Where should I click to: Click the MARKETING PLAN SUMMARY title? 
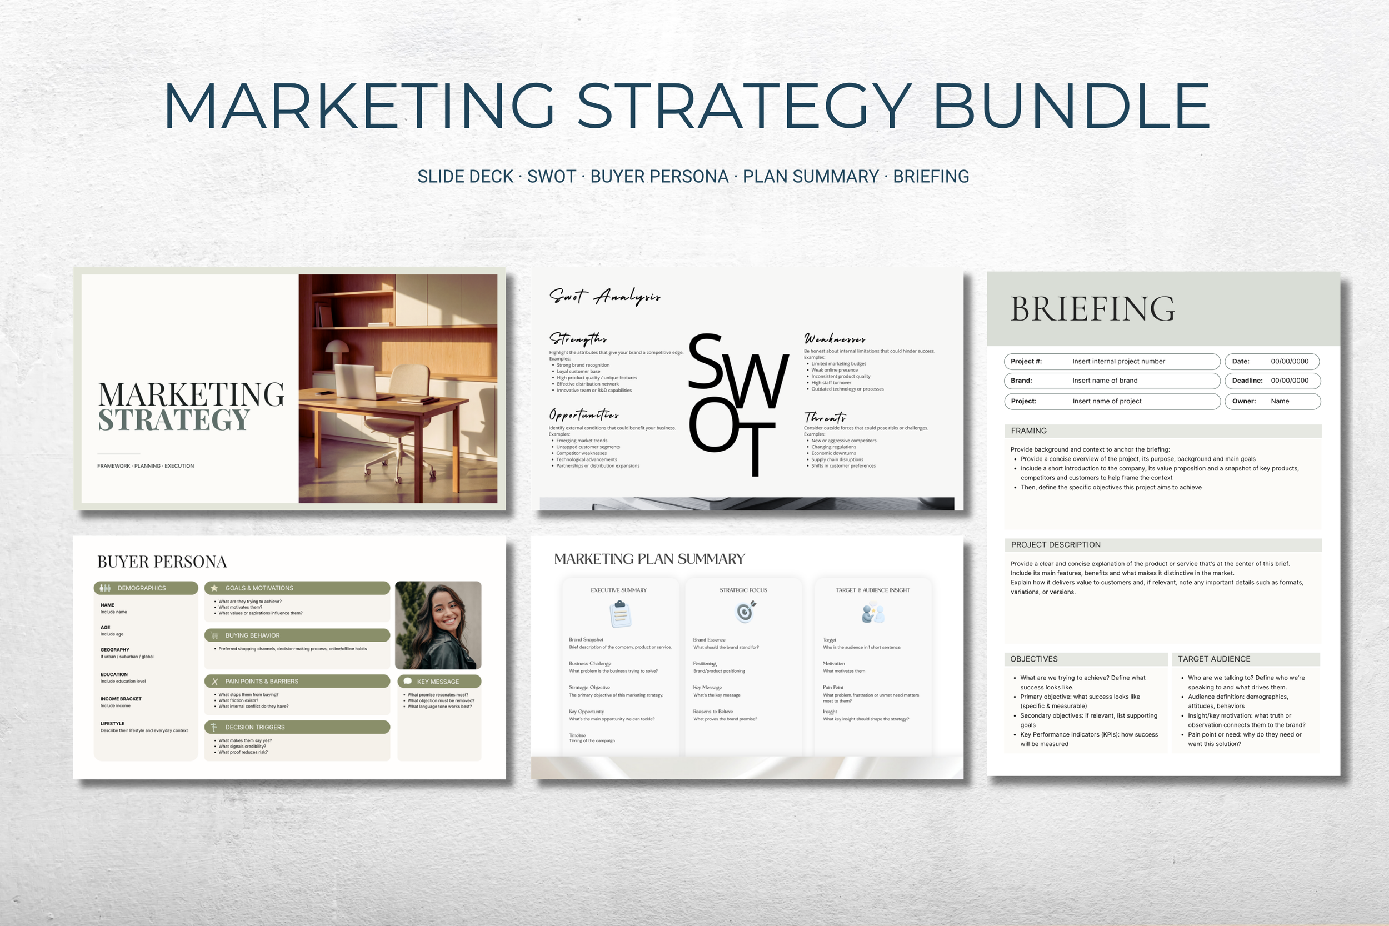click(x=649, y=559)
